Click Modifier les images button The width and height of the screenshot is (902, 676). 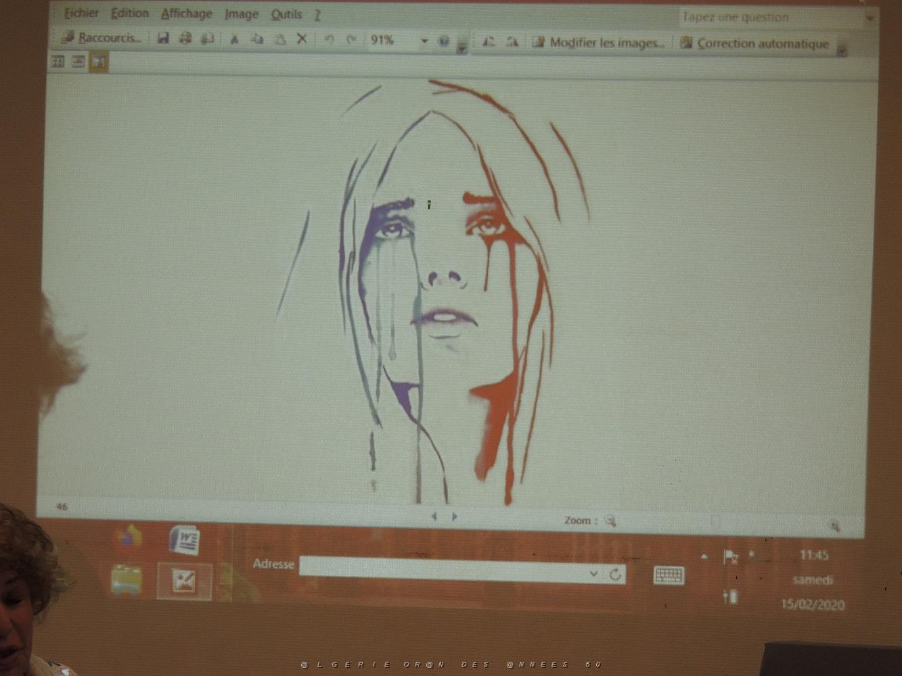tap(598, 43)
